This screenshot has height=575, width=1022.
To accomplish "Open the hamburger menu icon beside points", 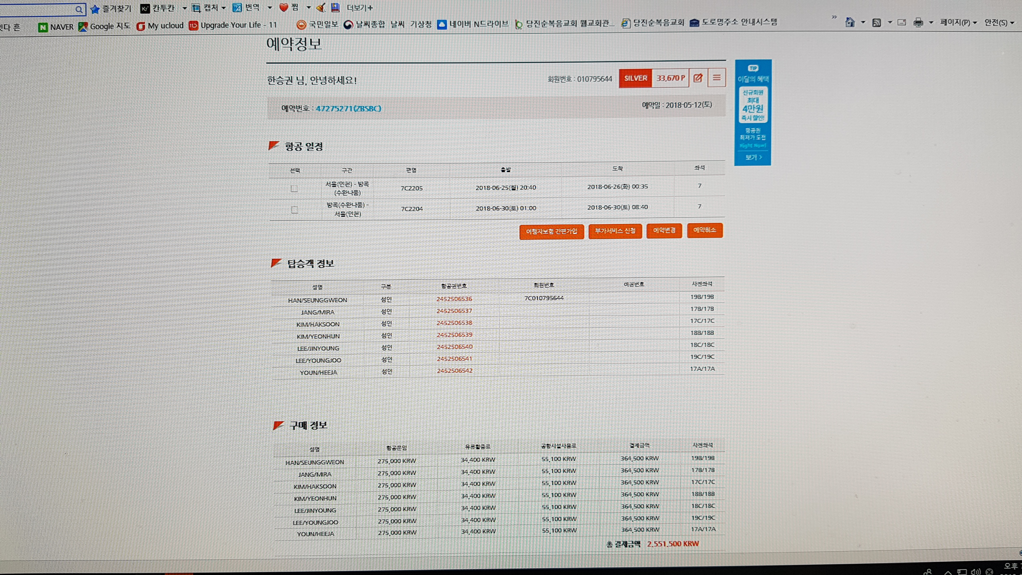I will click(717, 78).
